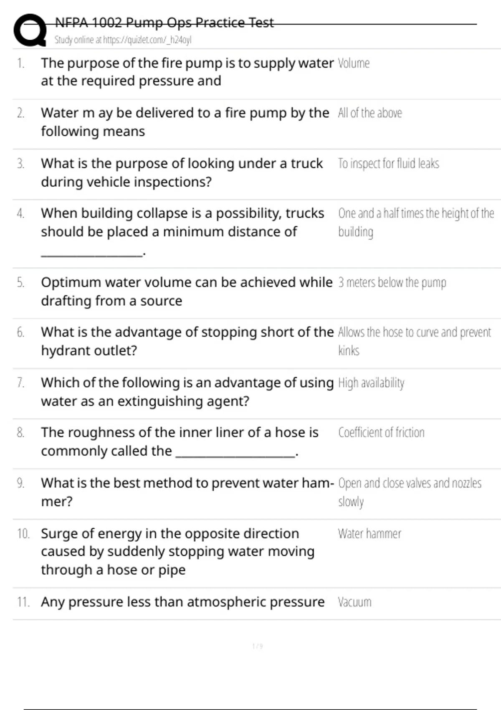Click question 11 about atmospheric pressure
The height and width of the screenshot is (710, 501).
(182, 602)
